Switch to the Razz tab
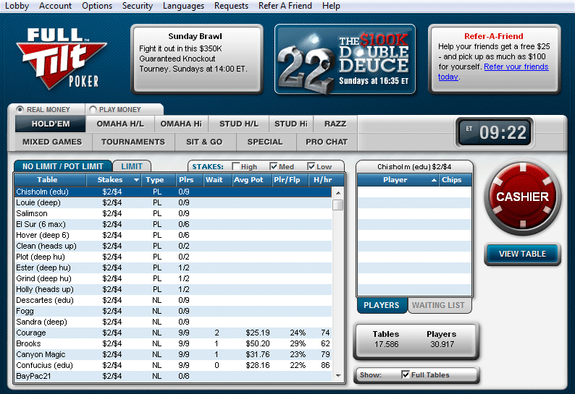The width and height of the screenshot is (575, 394). click(335, 124)
